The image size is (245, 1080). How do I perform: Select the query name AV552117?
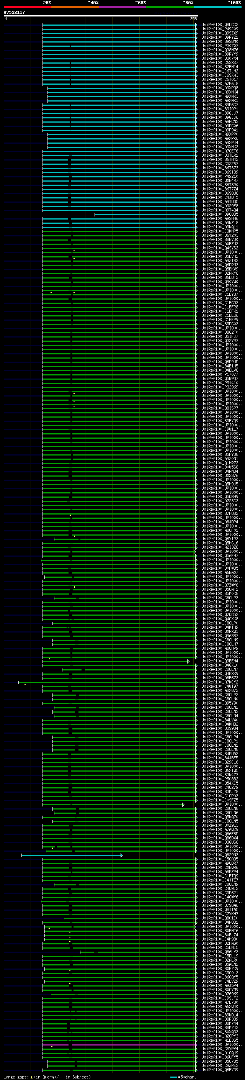coord(14,13)
